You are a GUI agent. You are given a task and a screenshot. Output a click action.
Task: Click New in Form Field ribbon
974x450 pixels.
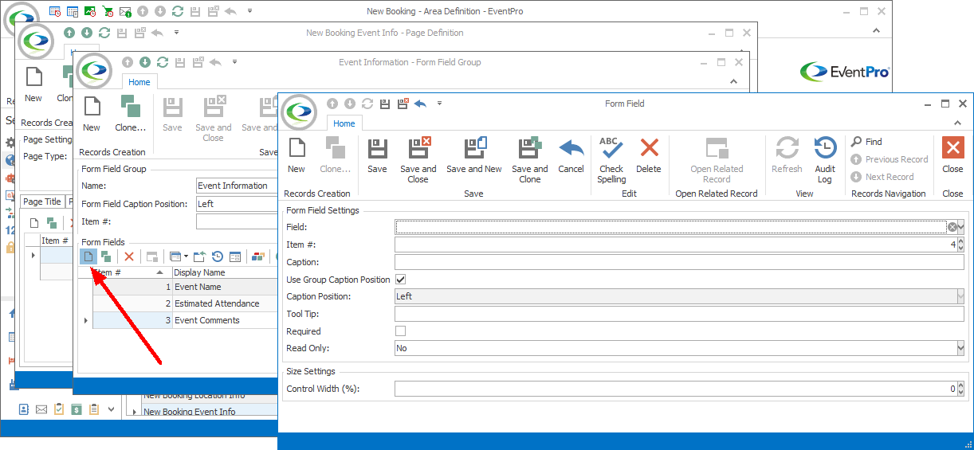pos(297,155)
